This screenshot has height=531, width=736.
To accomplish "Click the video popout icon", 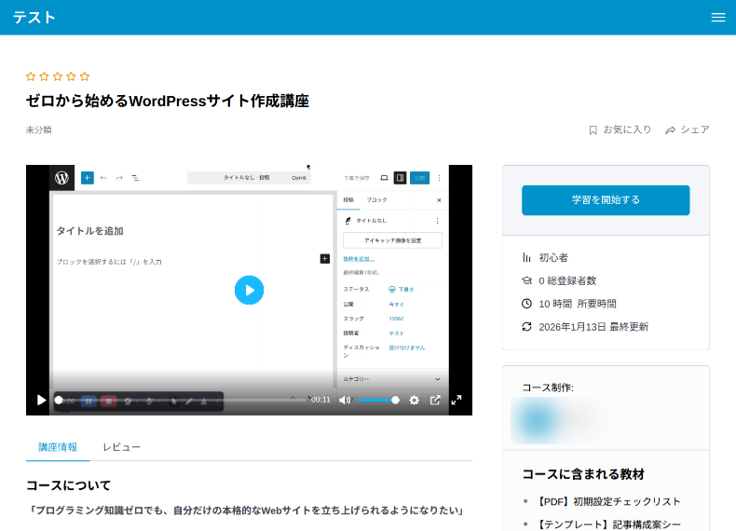I will [435, 400].
